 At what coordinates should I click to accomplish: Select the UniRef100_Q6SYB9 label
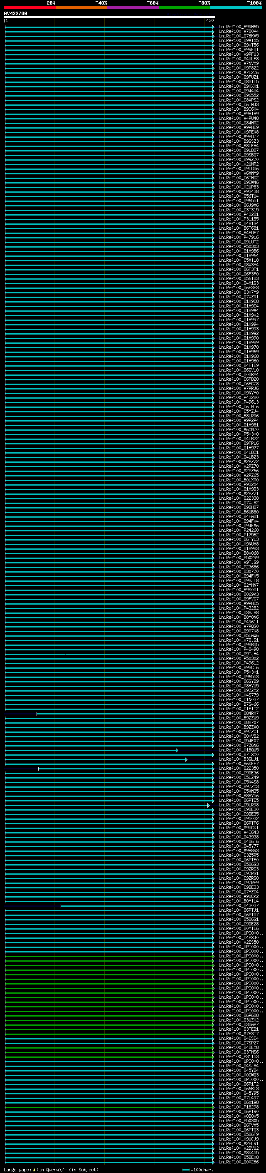click(x=239, y=682)
